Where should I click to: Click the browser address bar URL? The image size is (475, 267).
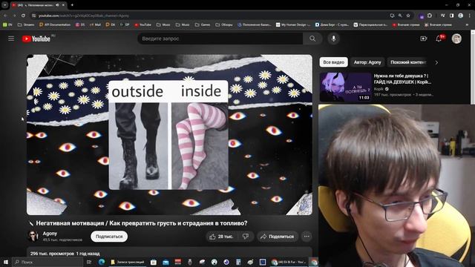84,16
